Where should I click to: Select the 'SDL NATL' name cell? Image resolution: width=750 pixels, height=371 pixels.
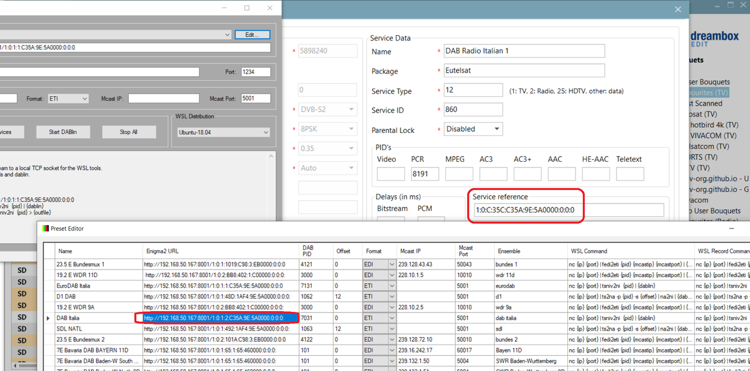coord(99,328)
